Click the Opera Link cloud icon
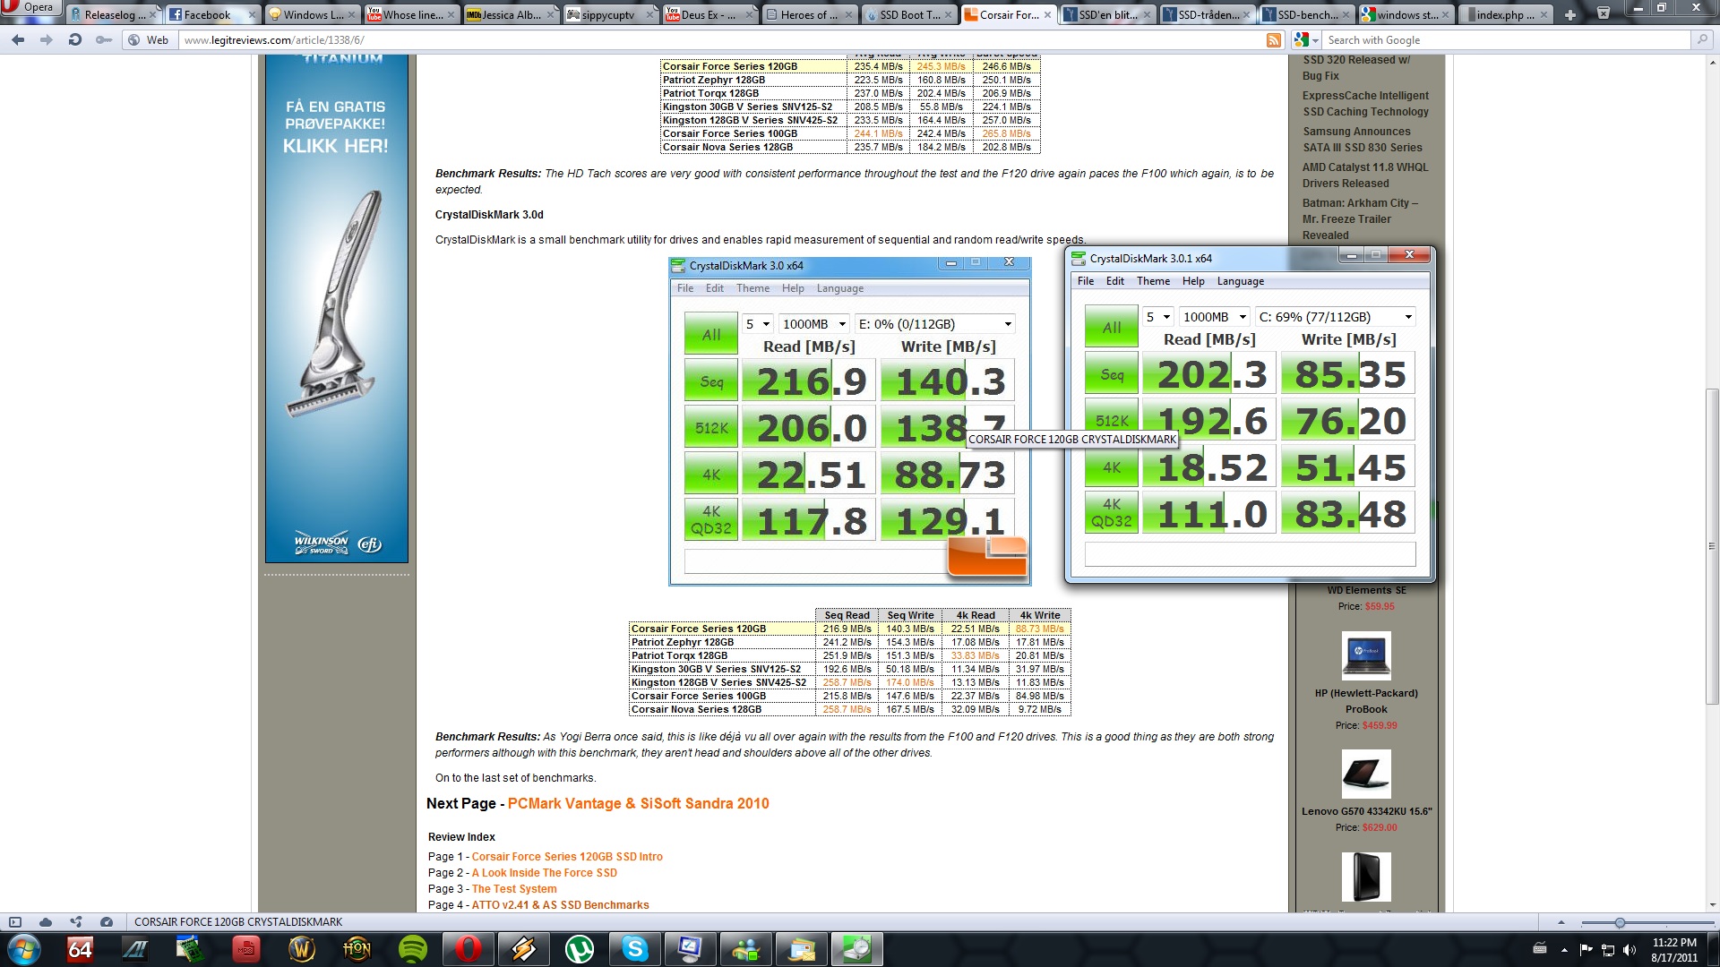This screenshot has width=1720, height=967. point(46,921)
